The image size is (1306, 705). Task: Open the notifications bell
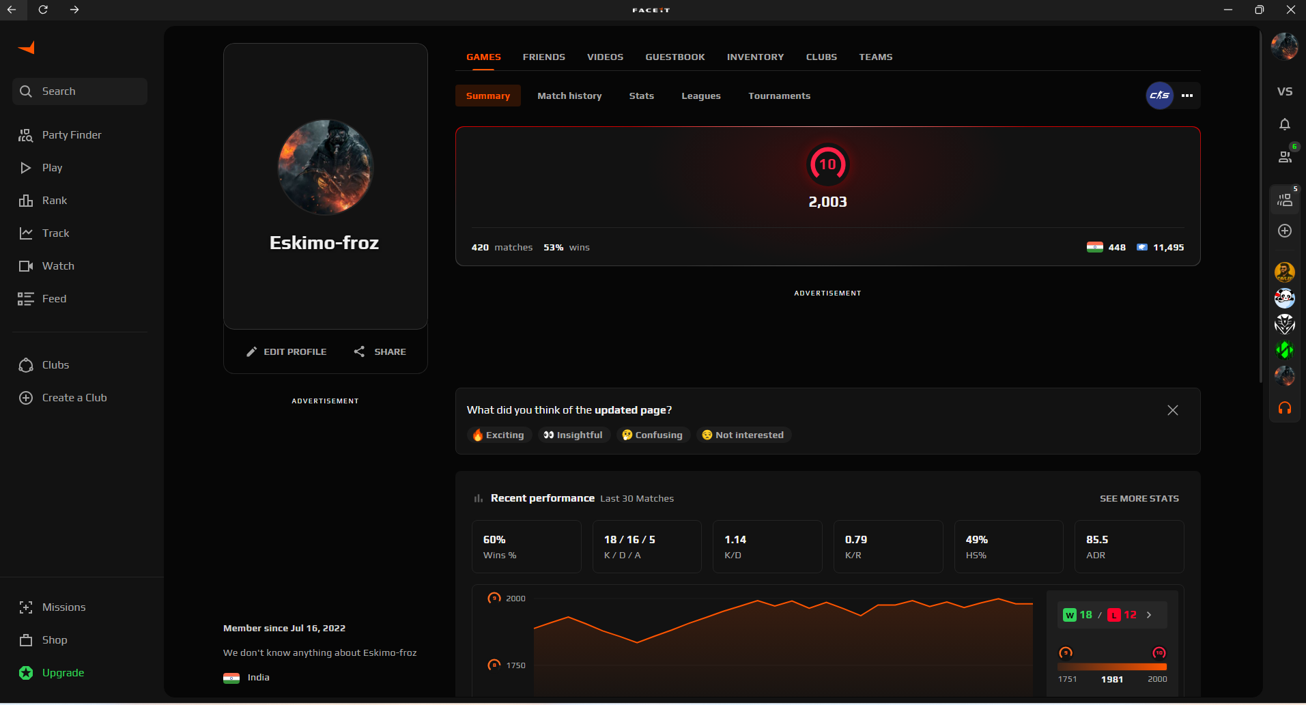[1285, 124]
